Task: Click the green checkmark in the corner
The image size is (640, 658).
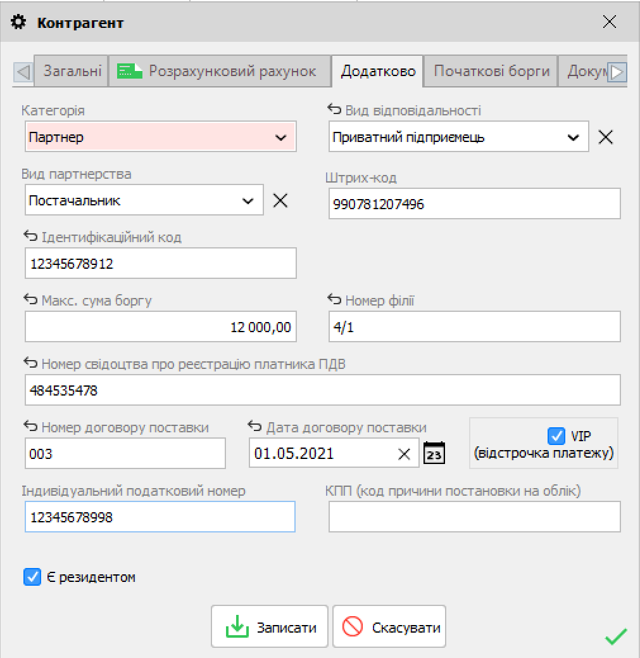Action: click(x=616, y=636)
